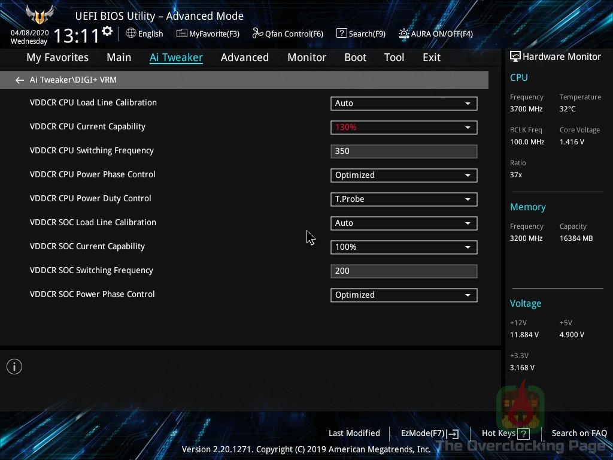Open MyFavorite(F3) from the top bar
Viewport: 613px width, 460px height.
208,34
